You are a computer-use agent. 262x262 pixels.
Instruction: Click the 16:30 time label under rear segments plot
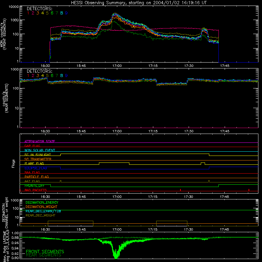(x=46, y=131)
